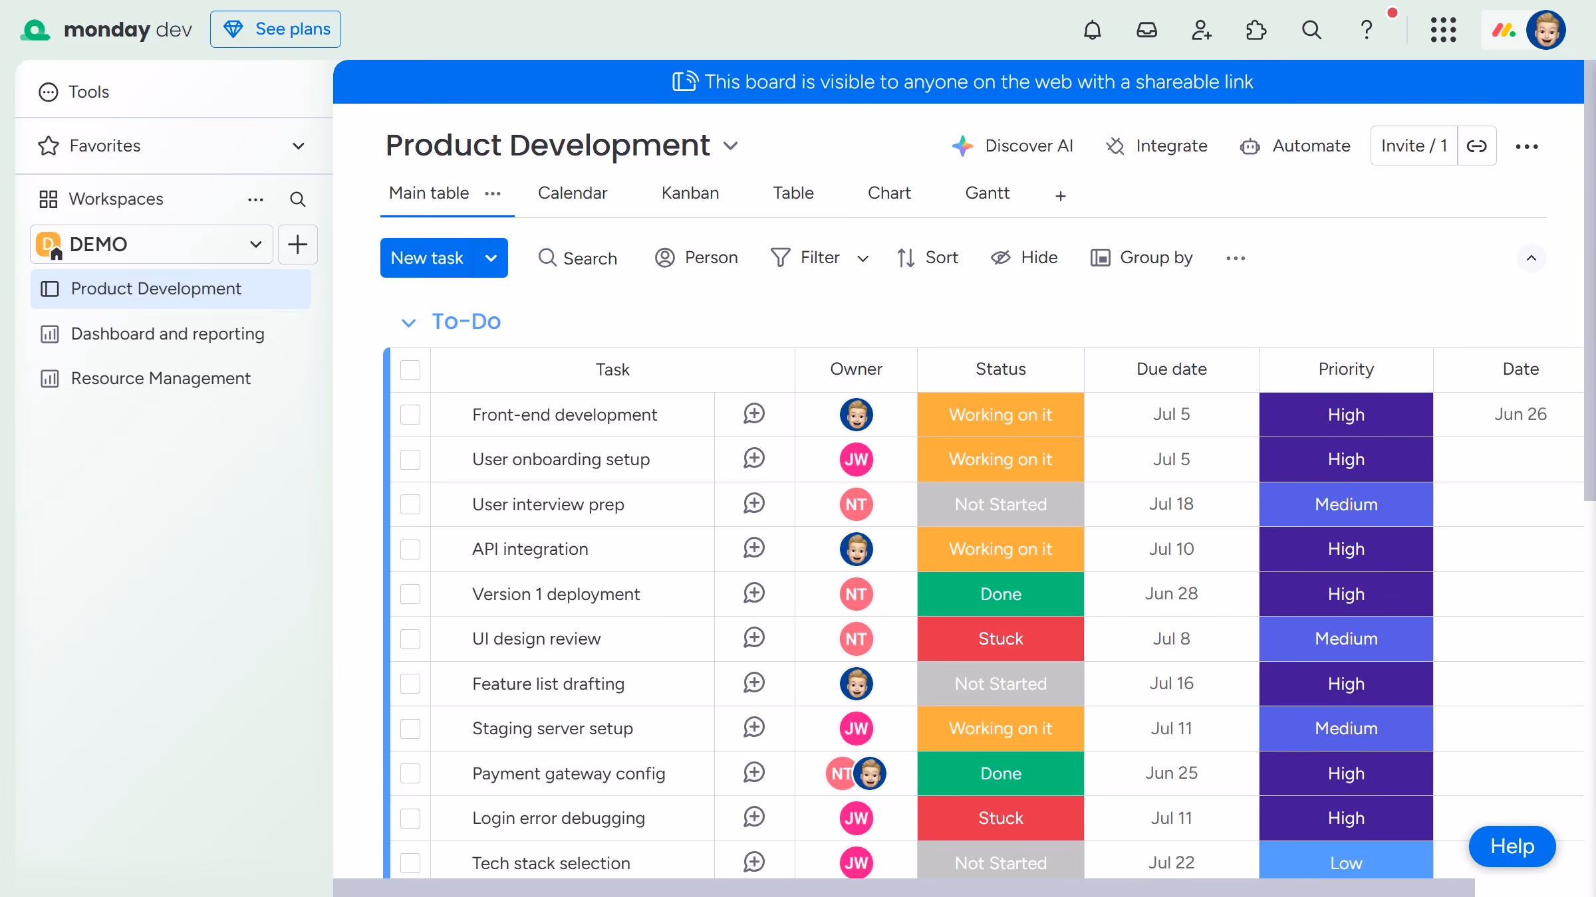Click the floating Help button

1512,846
